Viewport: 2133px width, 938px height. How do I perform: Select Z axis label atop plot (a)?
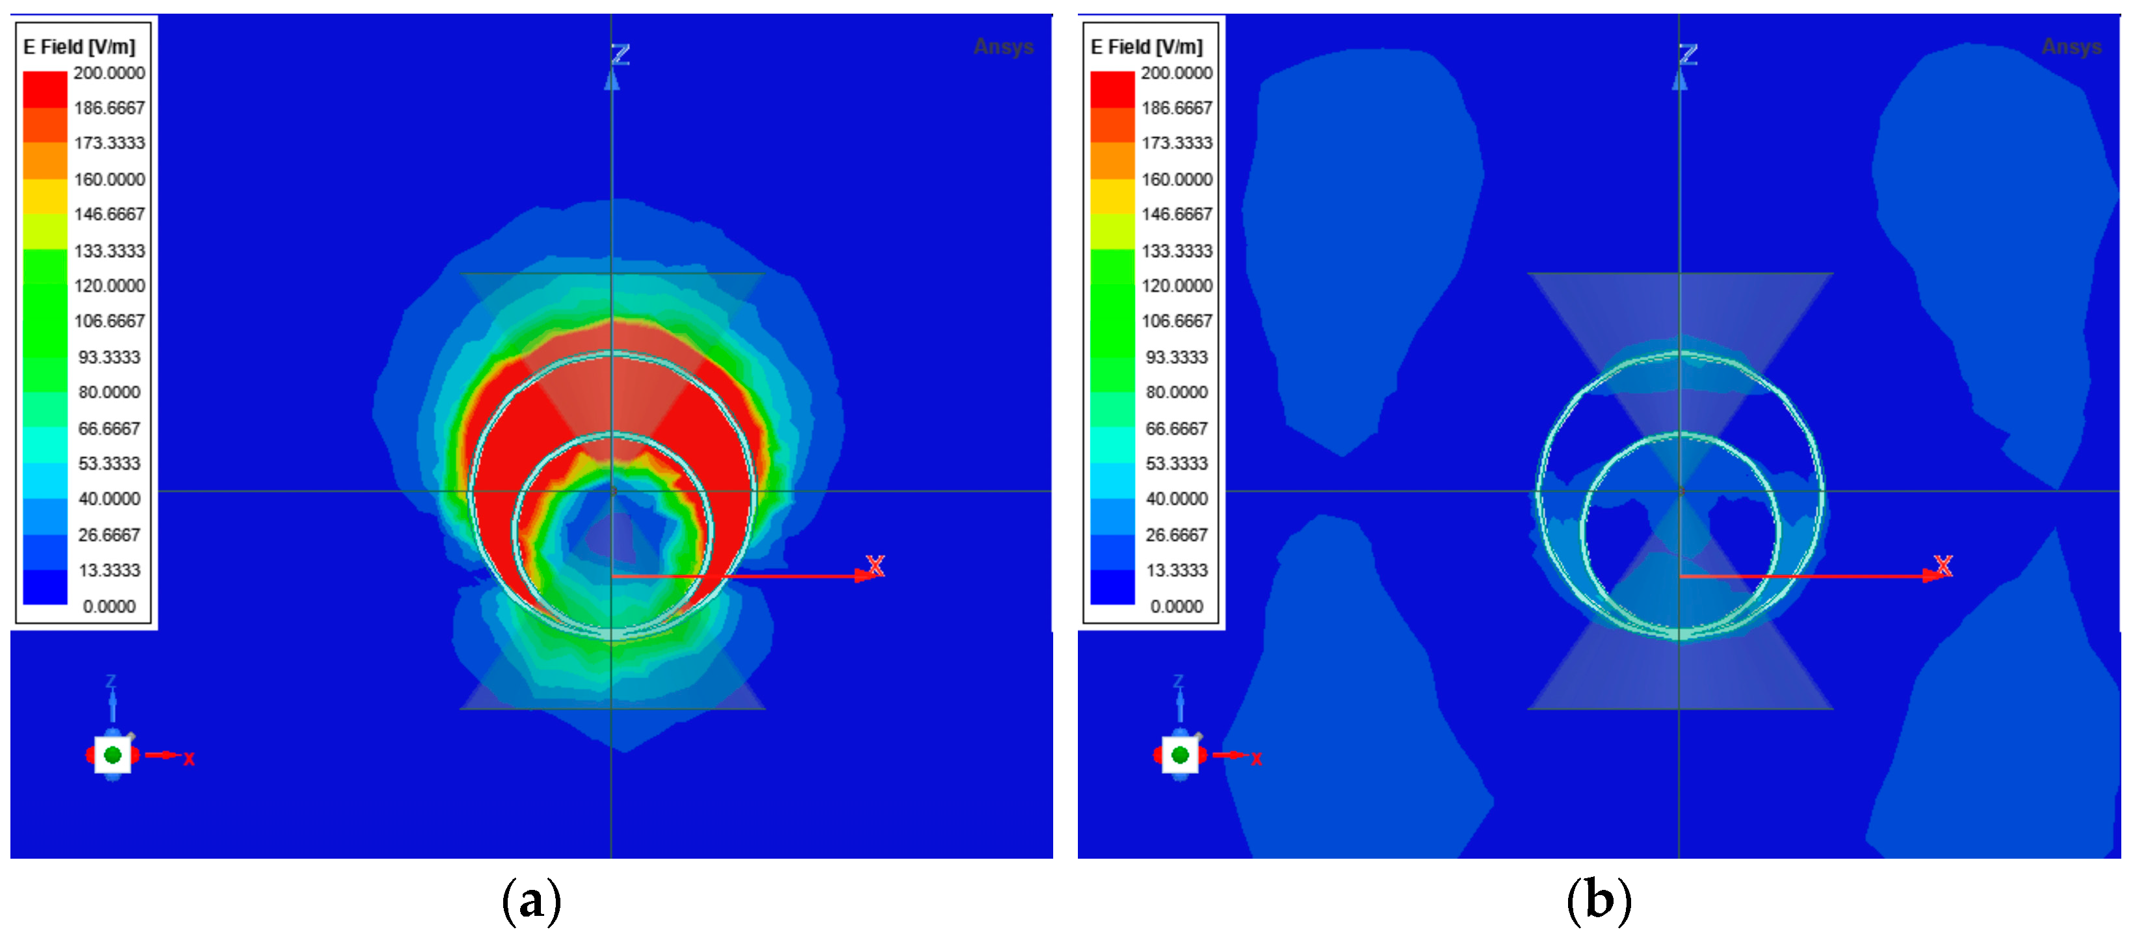click(x=620, y=55)
